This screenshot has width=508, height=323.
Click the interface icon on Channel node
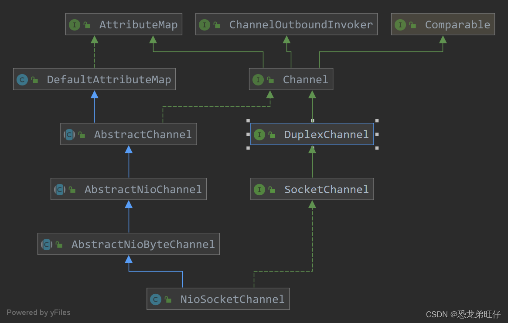[259, 79]
